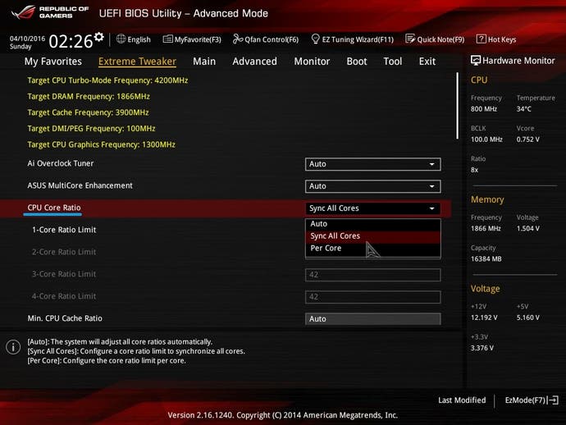Click the EZ Tuning Wizard lightbulb icon
Screen dimensions: 566x425
(315, 39)
